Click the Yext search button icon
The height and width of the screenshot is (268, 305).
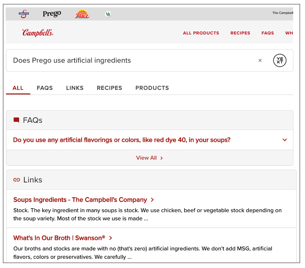(279, 61)
